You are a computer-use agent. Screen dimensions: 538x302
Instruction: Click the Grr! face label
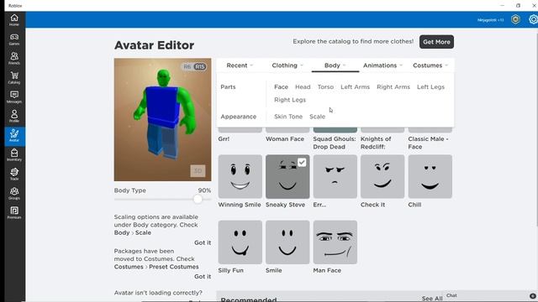click(224, 139)
